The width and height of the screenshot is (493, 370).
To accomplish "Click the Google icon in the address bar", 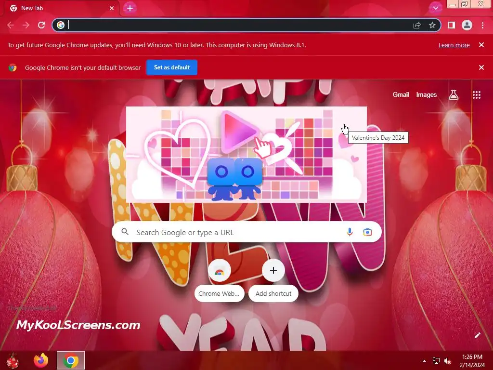I will pos(61,25).
